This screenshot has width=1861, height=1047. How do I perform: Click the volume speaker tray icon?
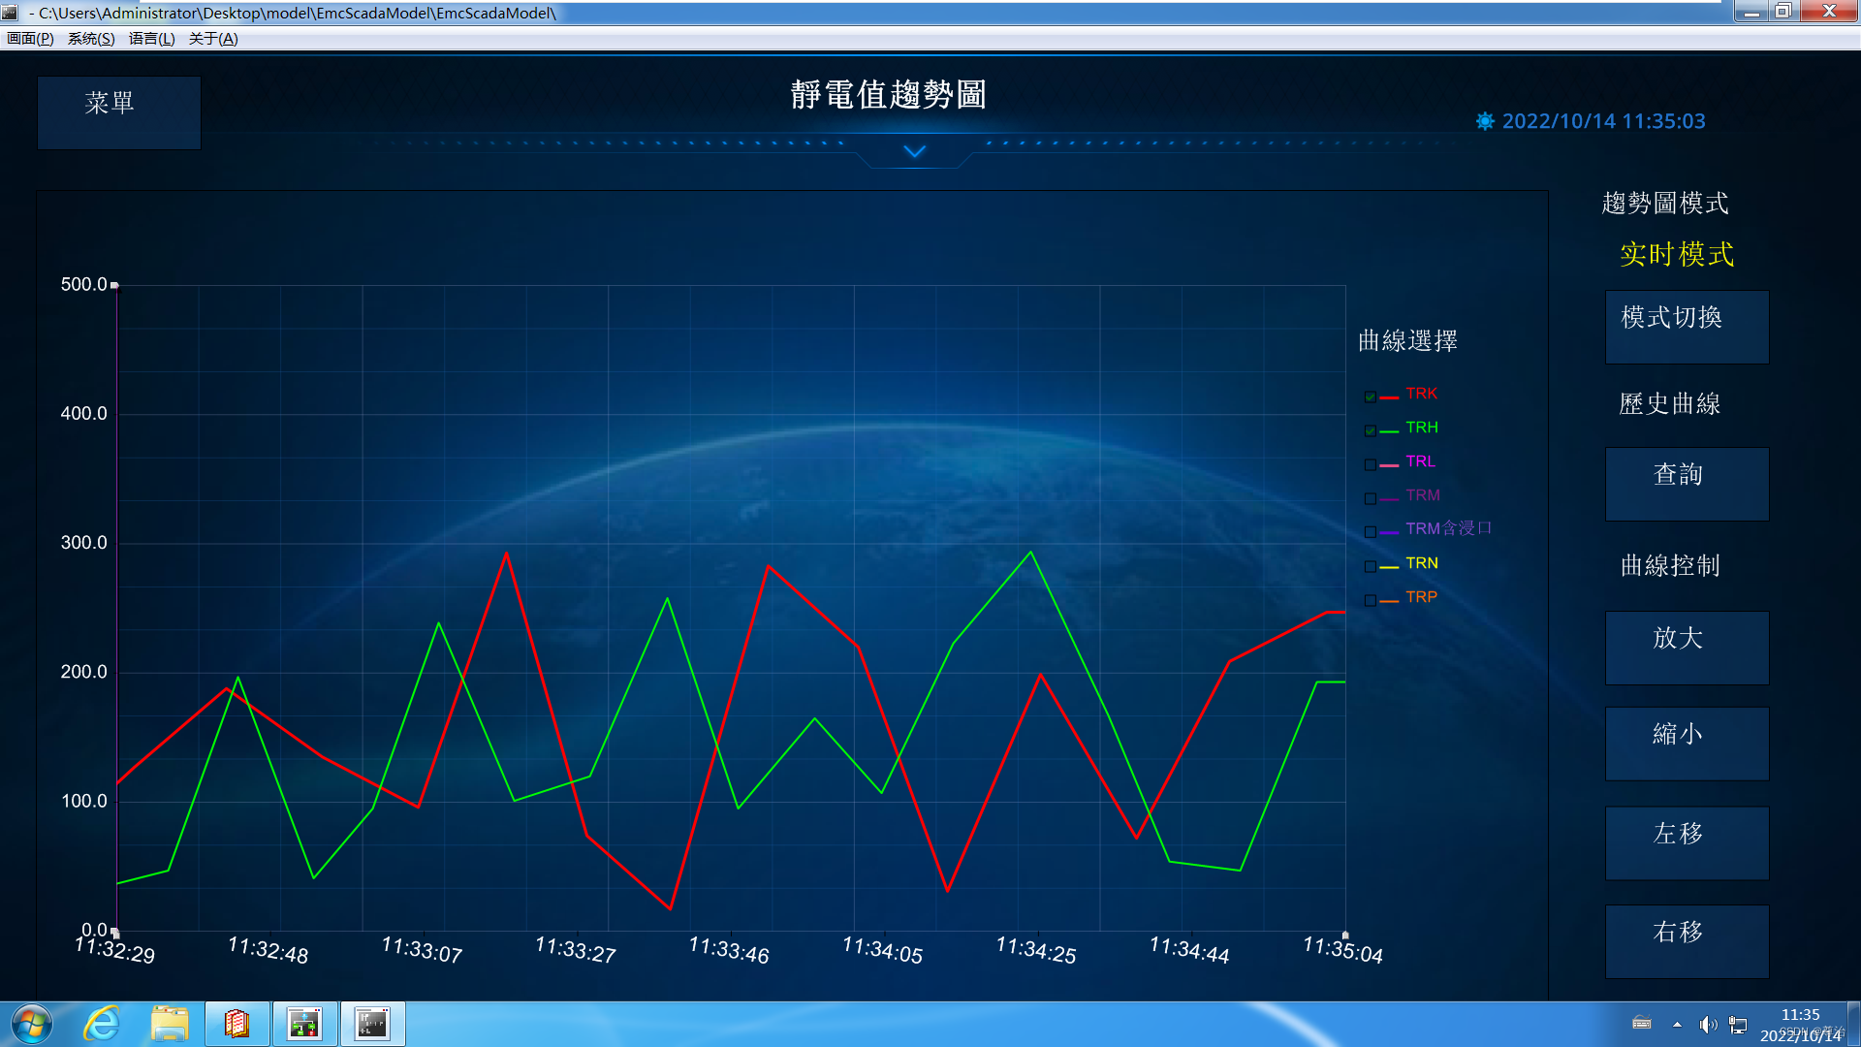point(1707,1025)
